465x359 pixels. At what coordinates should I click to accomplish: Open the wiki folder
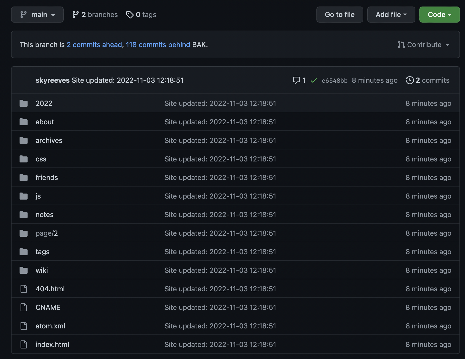click(x=42, y=270)
